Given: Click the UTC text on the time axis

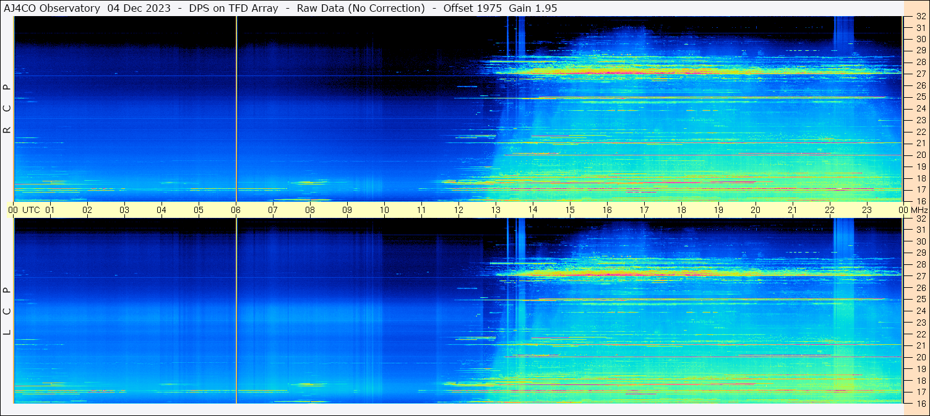Looking at the screenshot, I should pyautogui.click(x=32, y=210).
